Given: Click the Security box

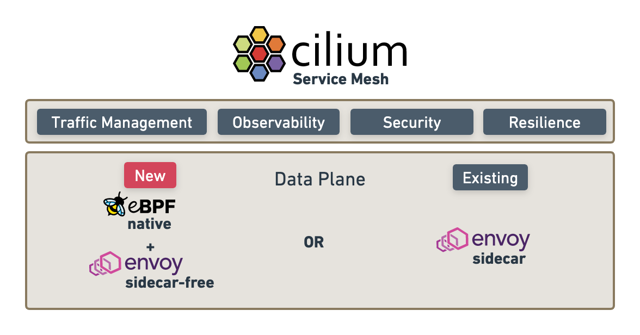Looking at the screenshot, I should (412, 122).
